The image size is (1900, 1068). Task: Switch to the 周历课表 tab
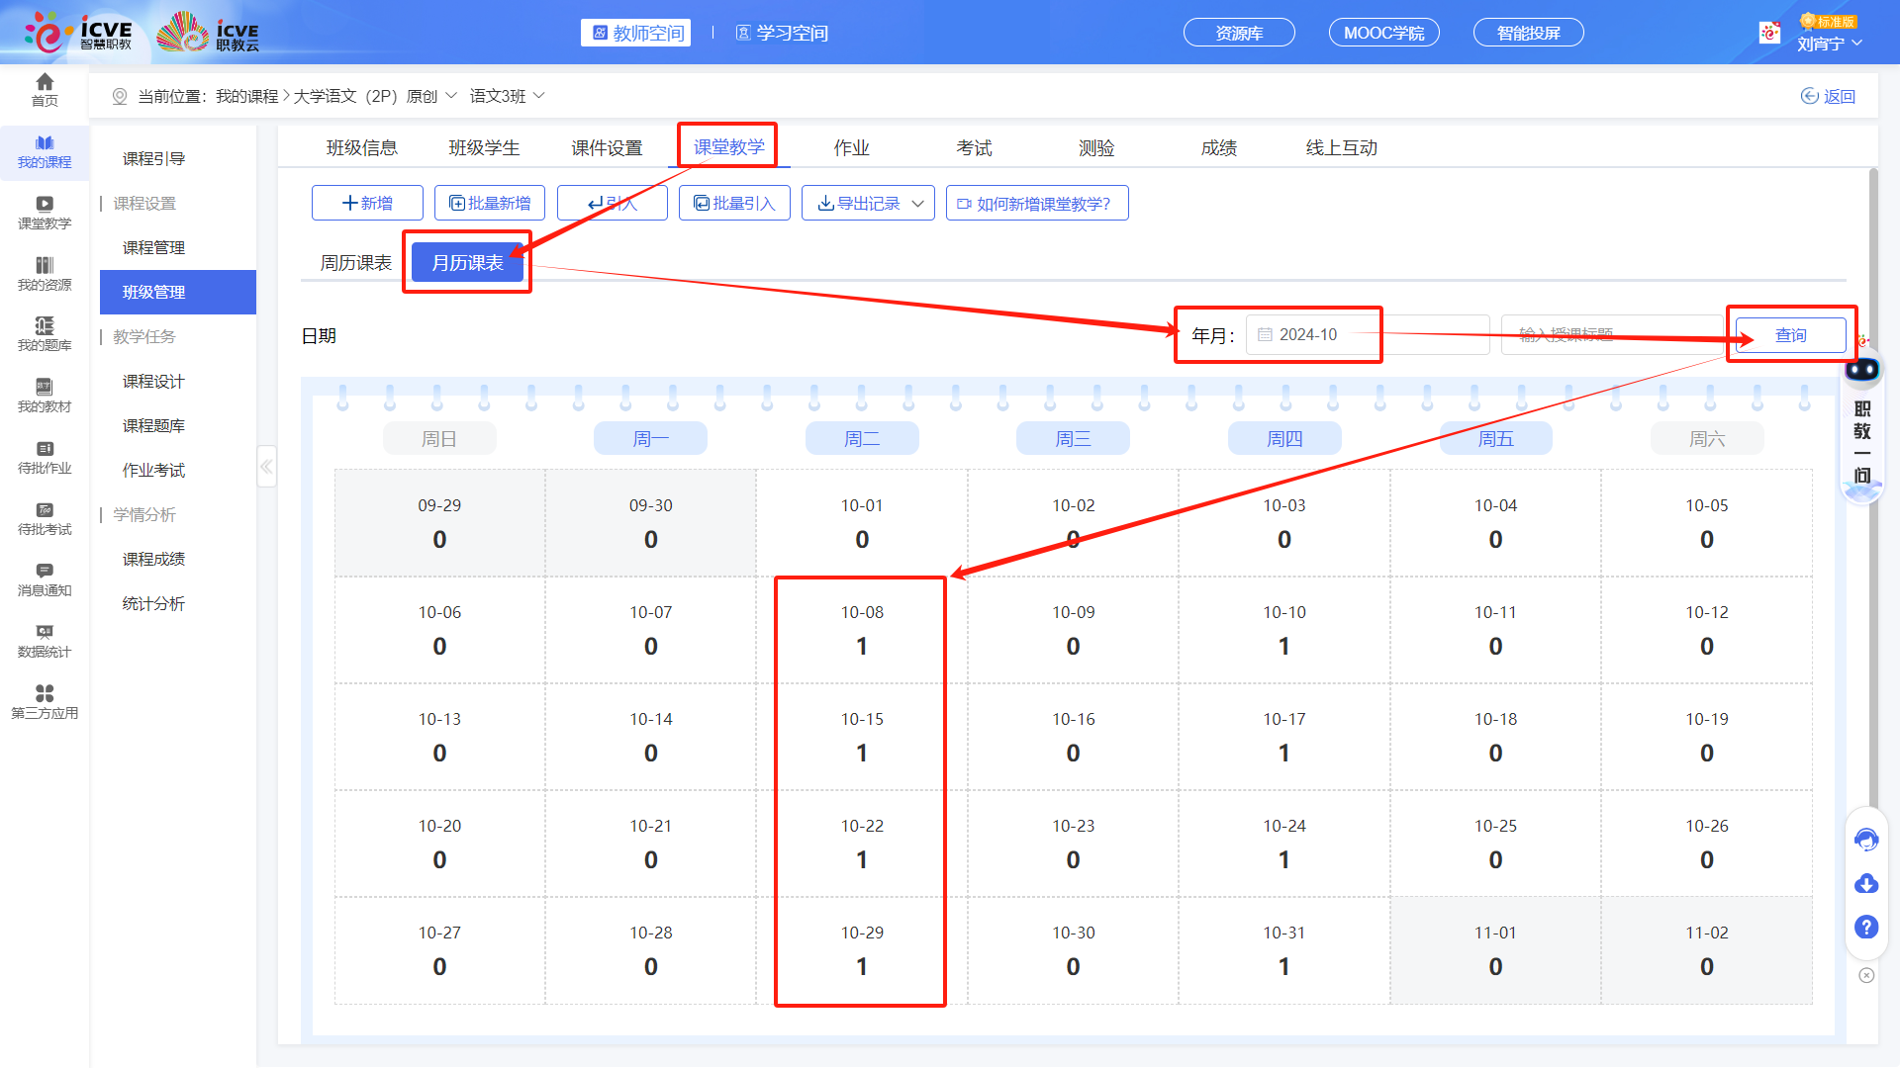353,262
